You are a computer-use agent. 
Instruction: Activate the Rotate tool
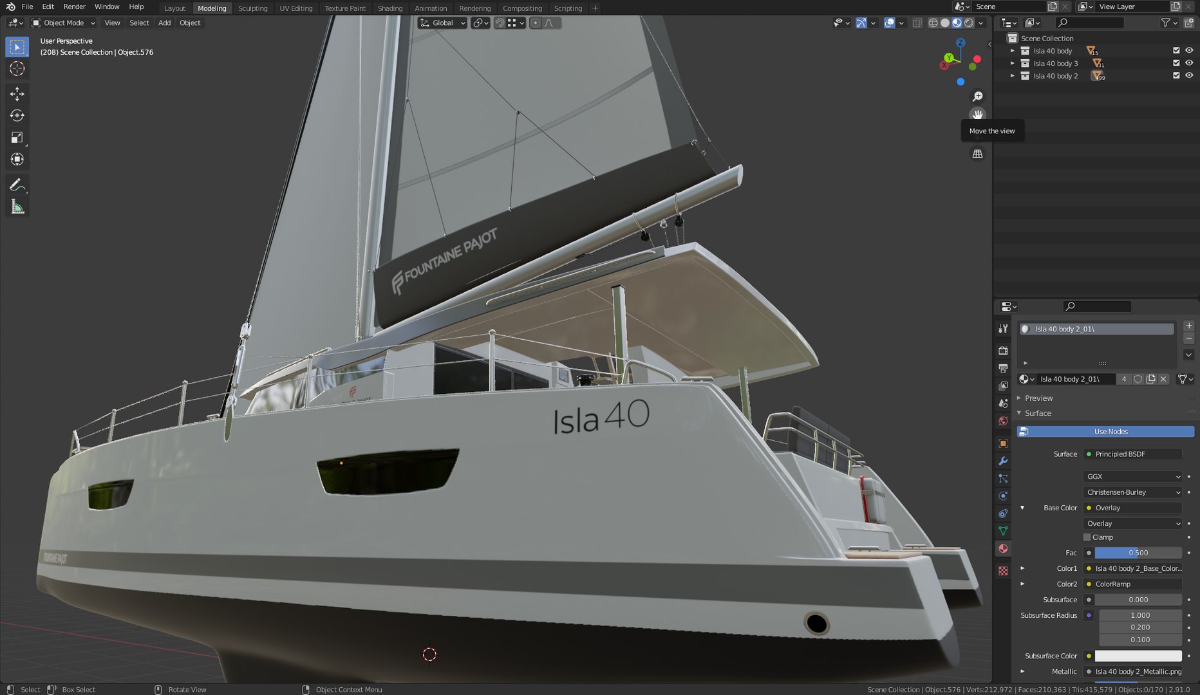coord(17,116)
